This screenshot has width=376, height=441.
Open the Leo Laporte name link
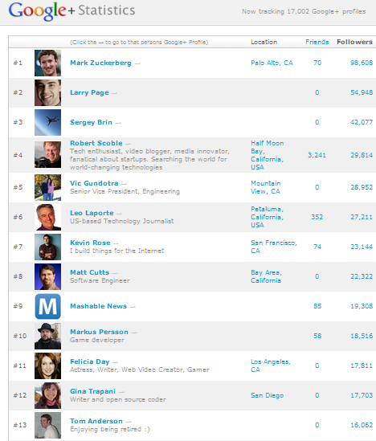click(x=92, y=213)
